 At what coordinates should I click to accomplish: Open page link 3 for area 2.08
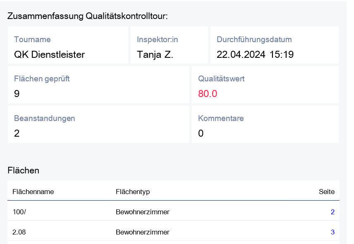[332, 232]
